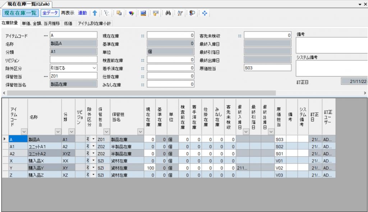
Task: Open the lookup ellipsis for アイテムコード
Action: coord(46,36)
